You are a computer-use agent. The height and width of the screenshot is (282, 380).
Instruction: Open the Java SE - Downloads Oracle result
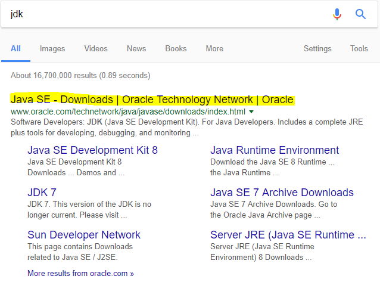click(x=152, y=100)
